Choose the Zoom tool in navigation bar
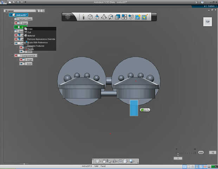This screenshot has width=218, height=169. [108, 161]
